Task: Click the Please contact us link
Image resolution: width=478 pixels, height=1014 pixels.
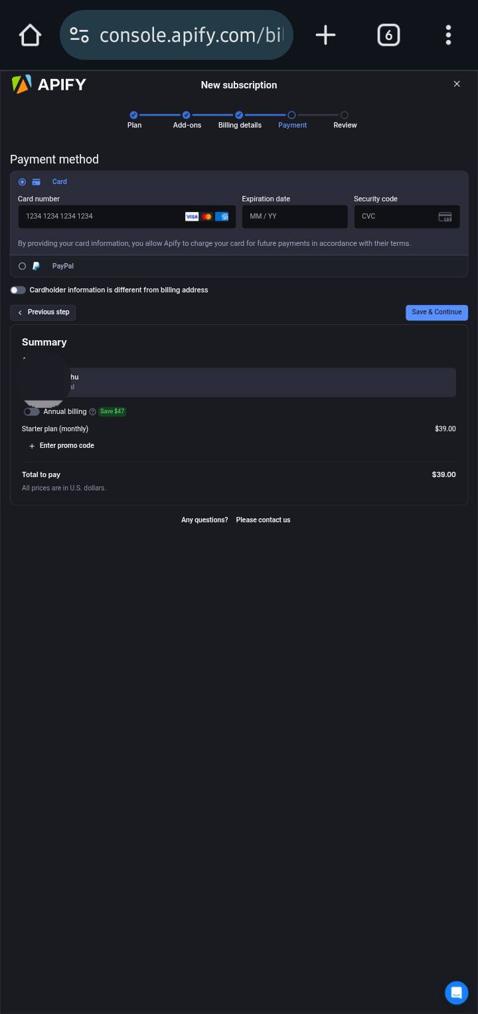Action: 263,520
